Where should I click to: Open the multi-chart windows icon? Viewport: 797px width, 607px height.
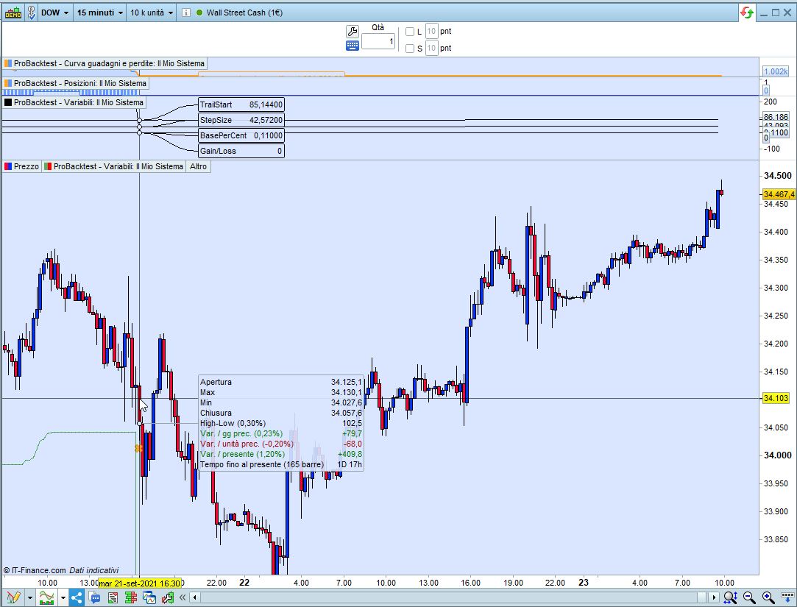pos(149,597)
